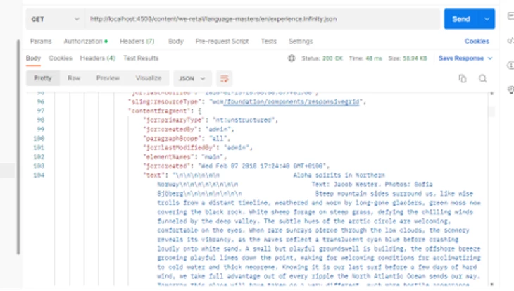514x291 pixels.
Task: Click the "jcr:created" date value
Action: click(263, 166)
